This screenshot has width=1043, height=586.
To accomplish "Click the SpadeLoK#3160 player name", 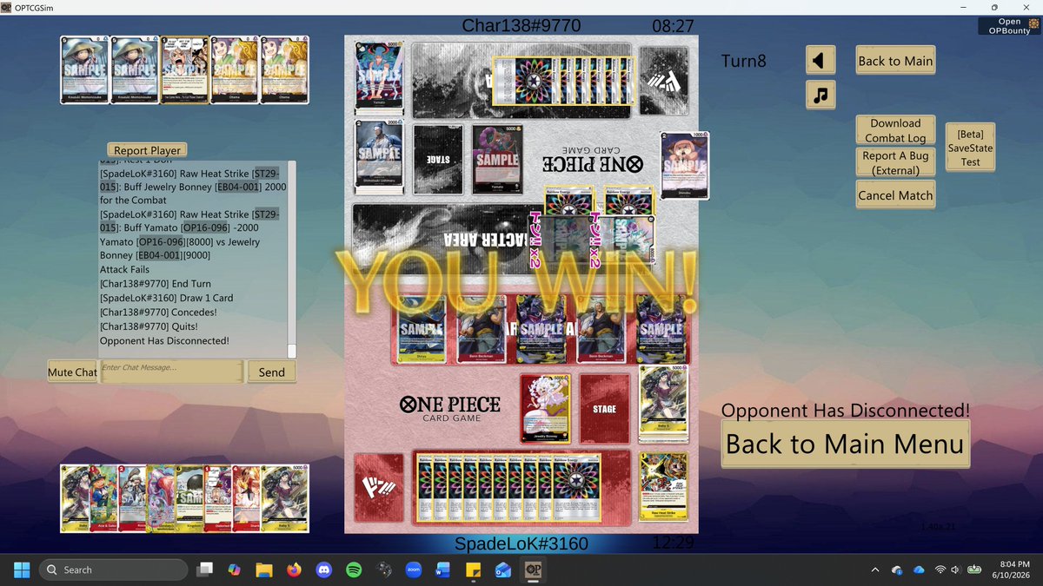I will click(x=521, y=544).
